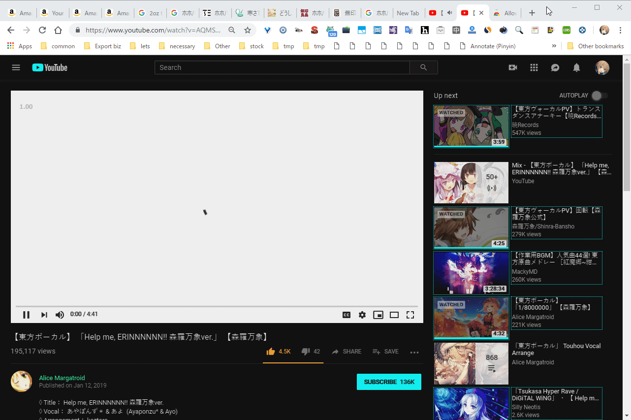Open the notifications bell

pos(576,67)
